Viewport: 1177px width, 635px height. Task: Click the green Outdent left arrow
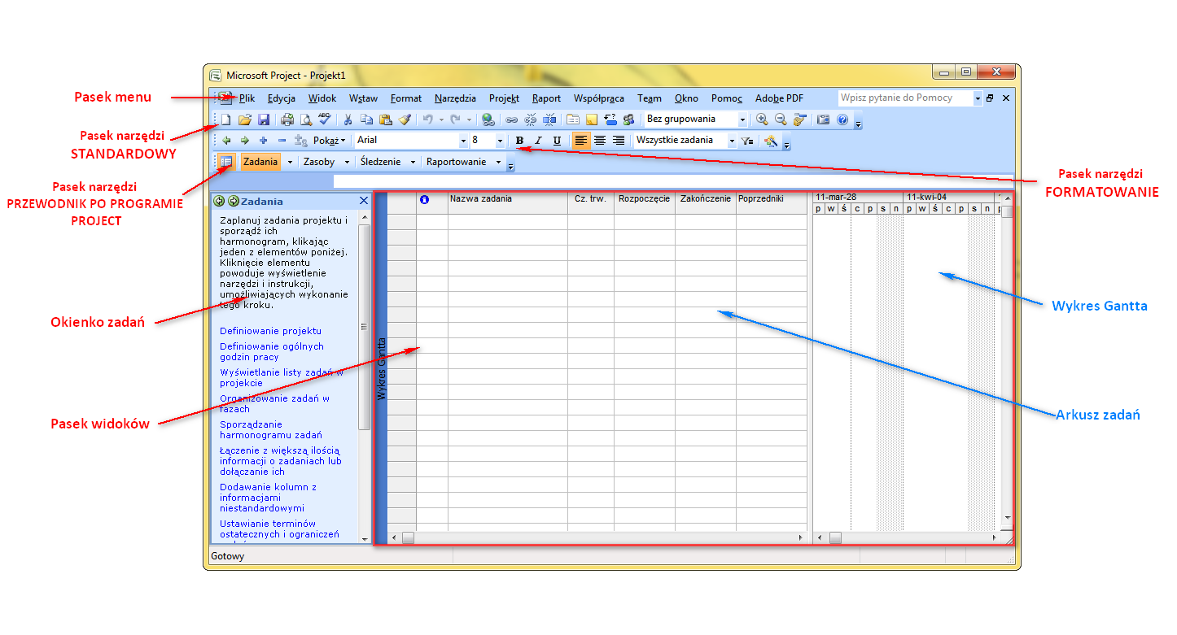click(226, 140)
